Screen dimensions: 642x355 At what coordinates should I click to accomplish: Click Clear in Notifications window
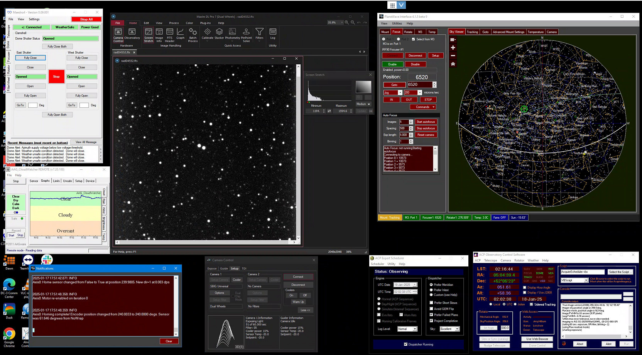(x=169, y=341)
